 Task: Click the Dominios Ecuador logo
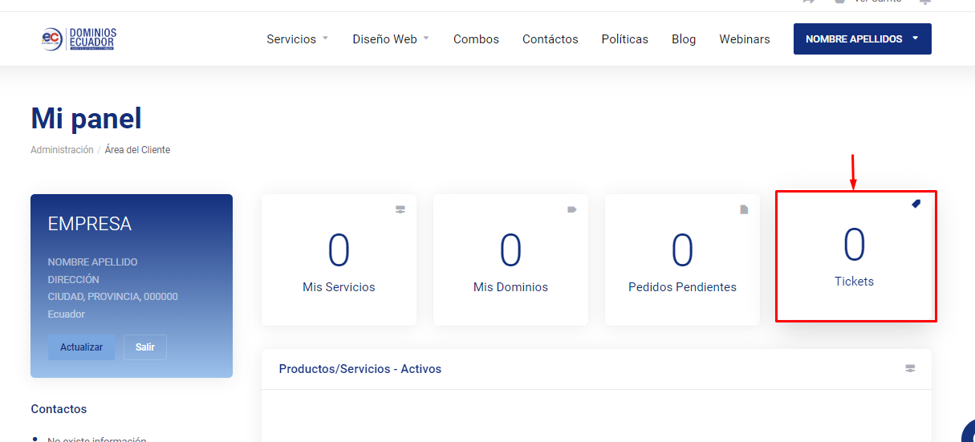pos(79,39)
